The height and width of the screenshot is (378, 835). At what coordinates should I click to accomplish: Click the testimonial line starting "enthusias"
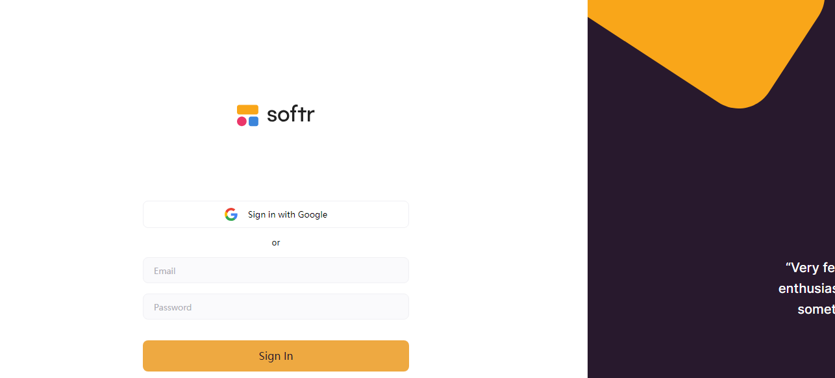coord(806,288)
